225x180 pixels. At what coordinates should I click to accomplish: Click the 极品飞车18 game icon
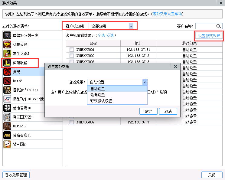coord(7,99)
